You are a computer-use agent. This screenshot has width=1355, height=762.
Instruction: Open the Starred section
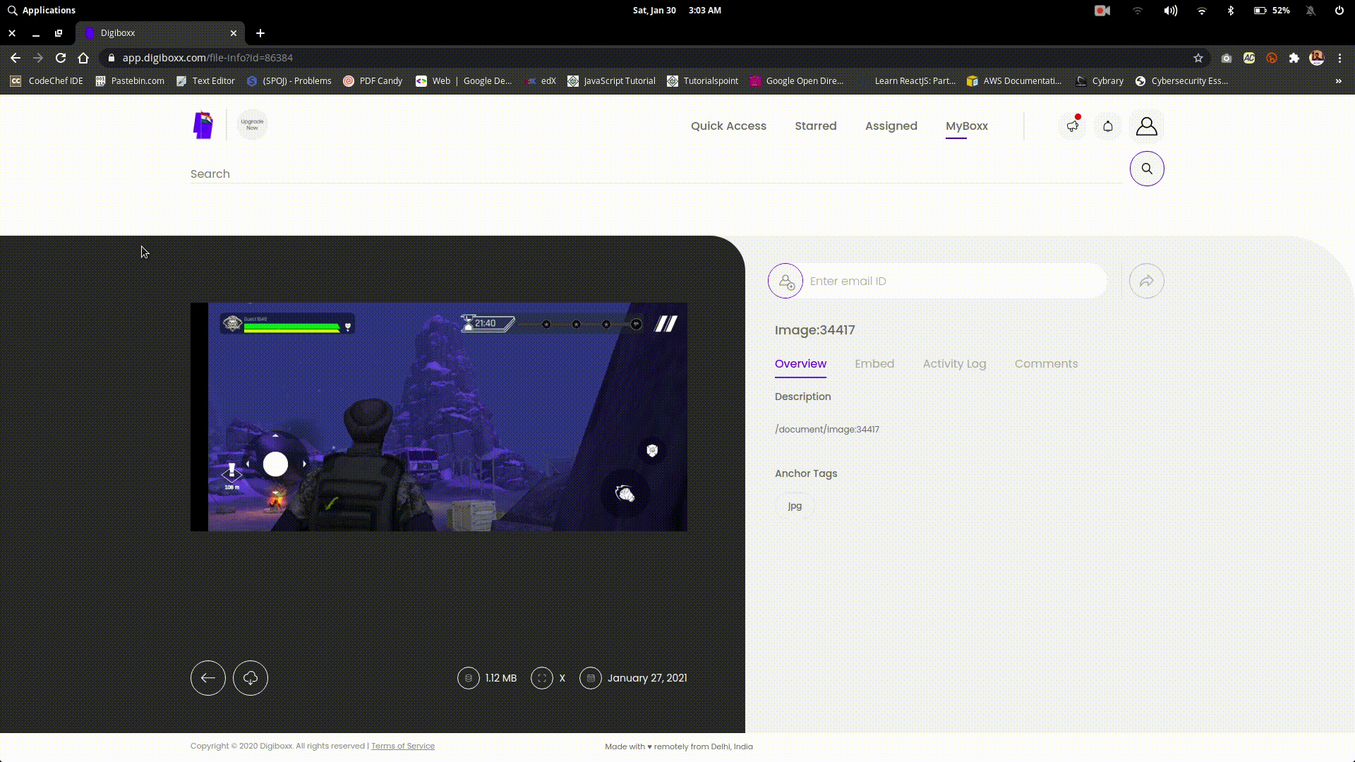pyautogui.click(x=816, y=126)
